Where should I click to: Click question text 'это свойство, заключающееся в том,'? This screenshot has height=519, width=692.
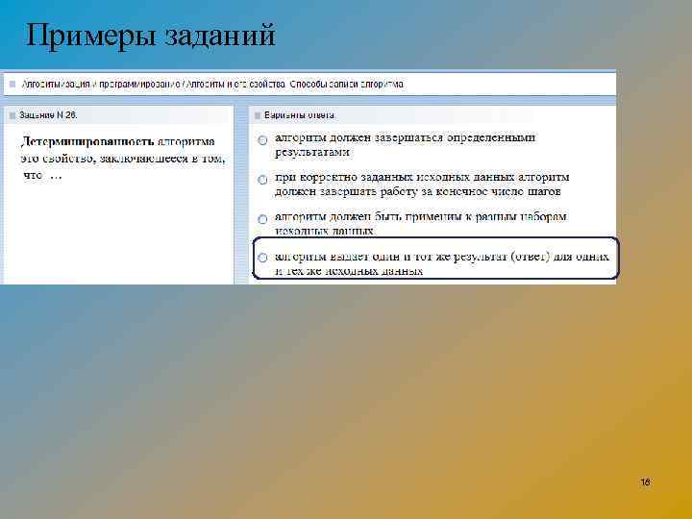[123, 158]
